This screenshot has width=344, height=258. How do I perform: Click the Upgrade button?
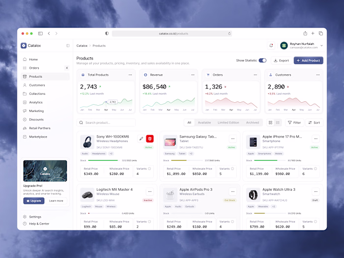coord(34,201)
